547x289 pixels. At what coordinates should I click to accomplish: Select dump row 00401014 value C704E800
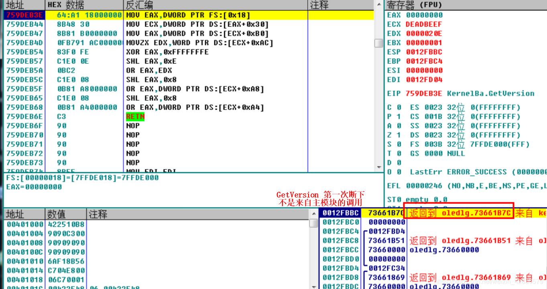click(66, 271)
